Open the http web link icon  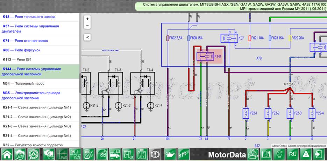(184, 155)
